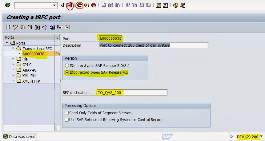Viewport: 265px width, 141px height.
Task: Open the customize local layout icon
Action: pyautogui.click(x=182, y=6)
